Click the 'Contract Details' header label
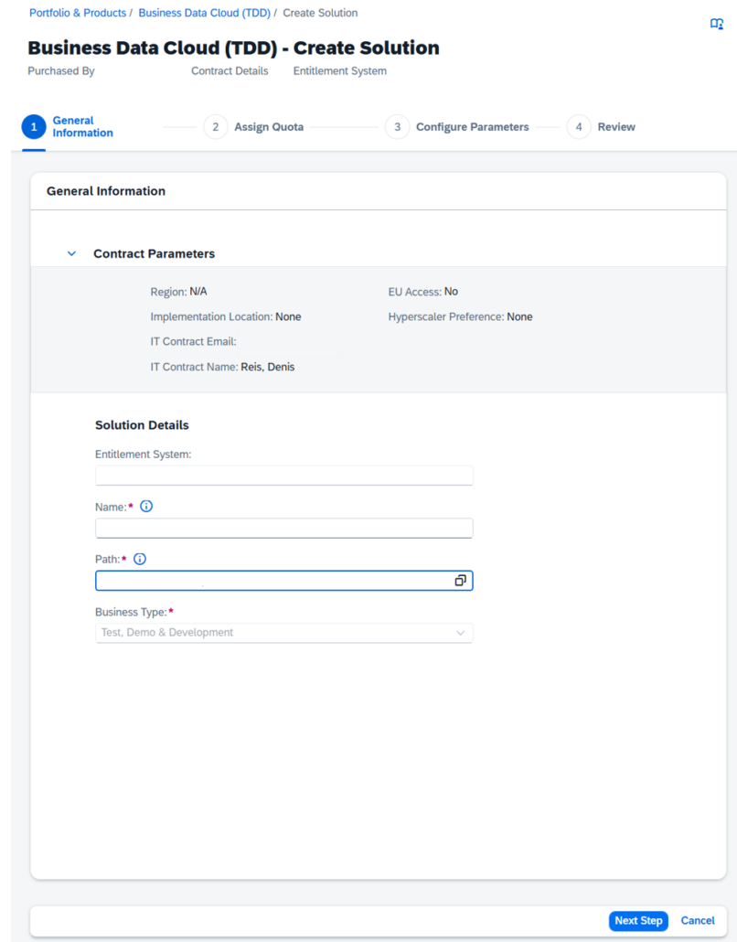This screenshot has height=942, width=737. (x=230, y=71)
